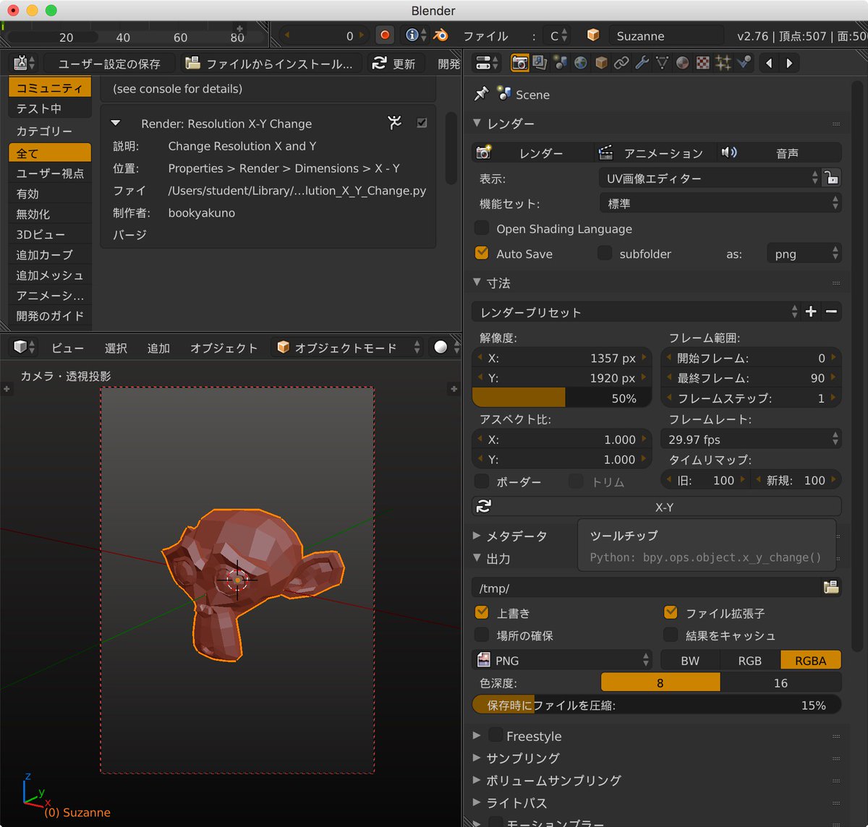868x827 pixels.
Task: Open the ファイル menu in the header
Action: point(485,35)
